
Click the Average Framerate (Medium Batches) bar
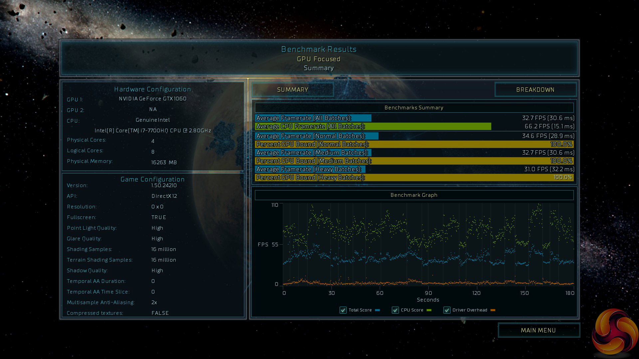pyautogui.click(x=313, y=153)
